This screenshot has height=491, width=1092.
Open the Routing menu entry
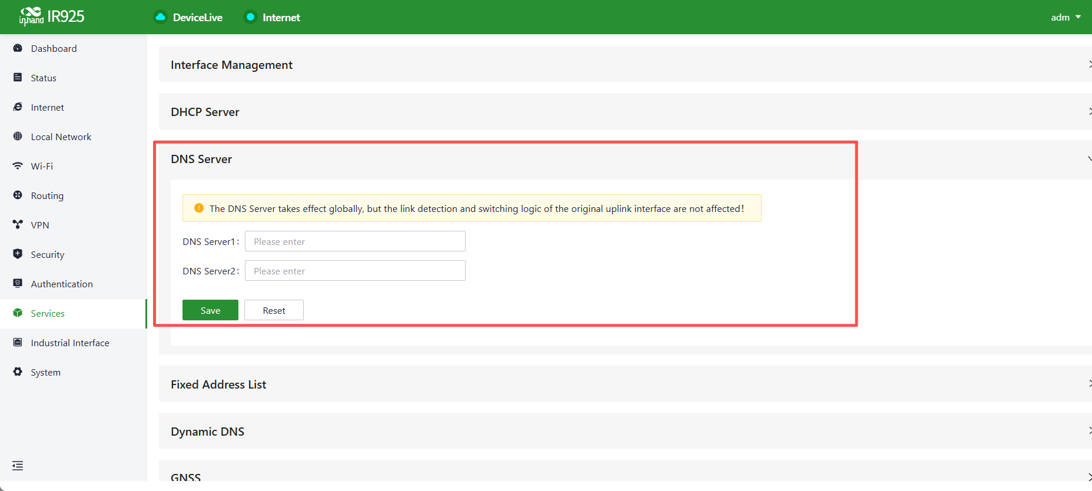point(73,195)
